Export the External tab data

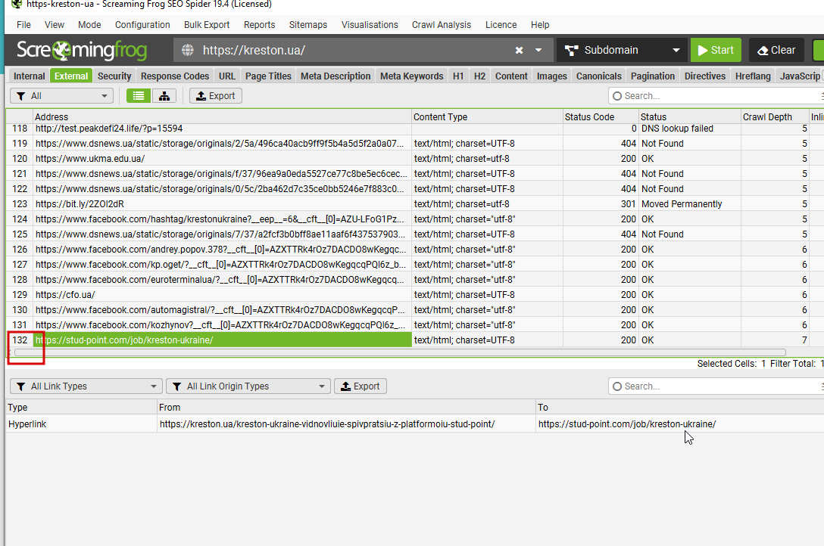[x=216, y=96]
